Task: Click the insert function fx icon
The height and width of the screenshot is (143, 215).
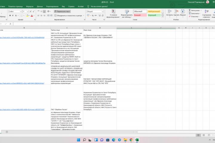Action: coord(10,24)
